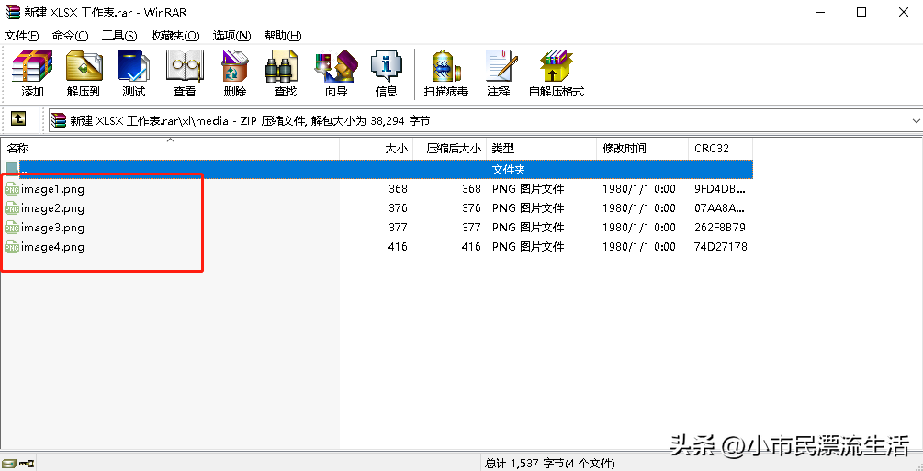This screenshot has width=923, height=471.
Task: Run the Test (测试) archive tool
Action: click(x=133, y=73)
